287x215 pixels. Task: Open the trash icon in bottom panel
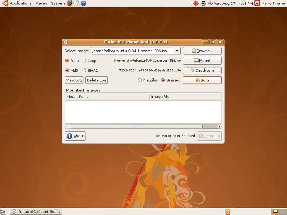[x=227, y=212]
